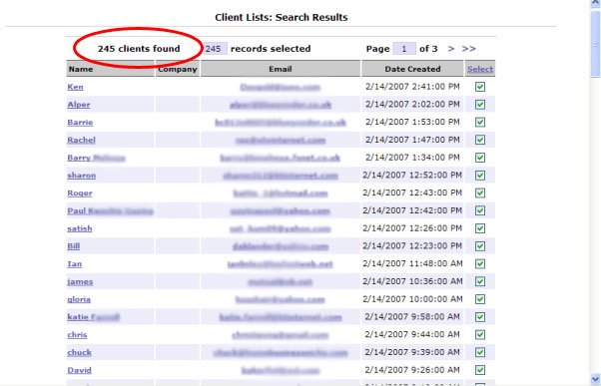Open the client link Ian

[74, 264]
